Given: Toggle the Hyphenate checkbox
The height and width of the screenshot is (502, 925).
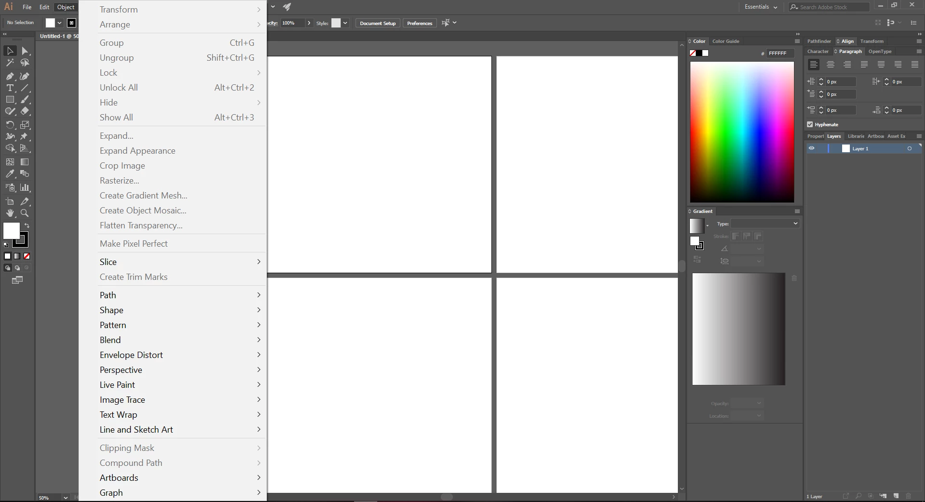Looking at the screenshot, I should pyautogui.click(x=810, y=124).
